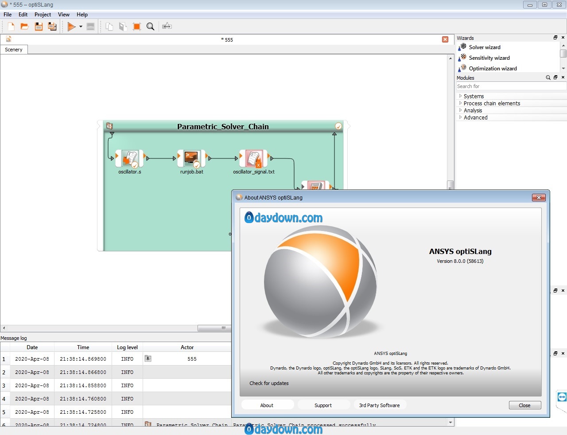567x435 pixels.
Task: Select the oscillator.s input node
Action: tap(130, 158)
